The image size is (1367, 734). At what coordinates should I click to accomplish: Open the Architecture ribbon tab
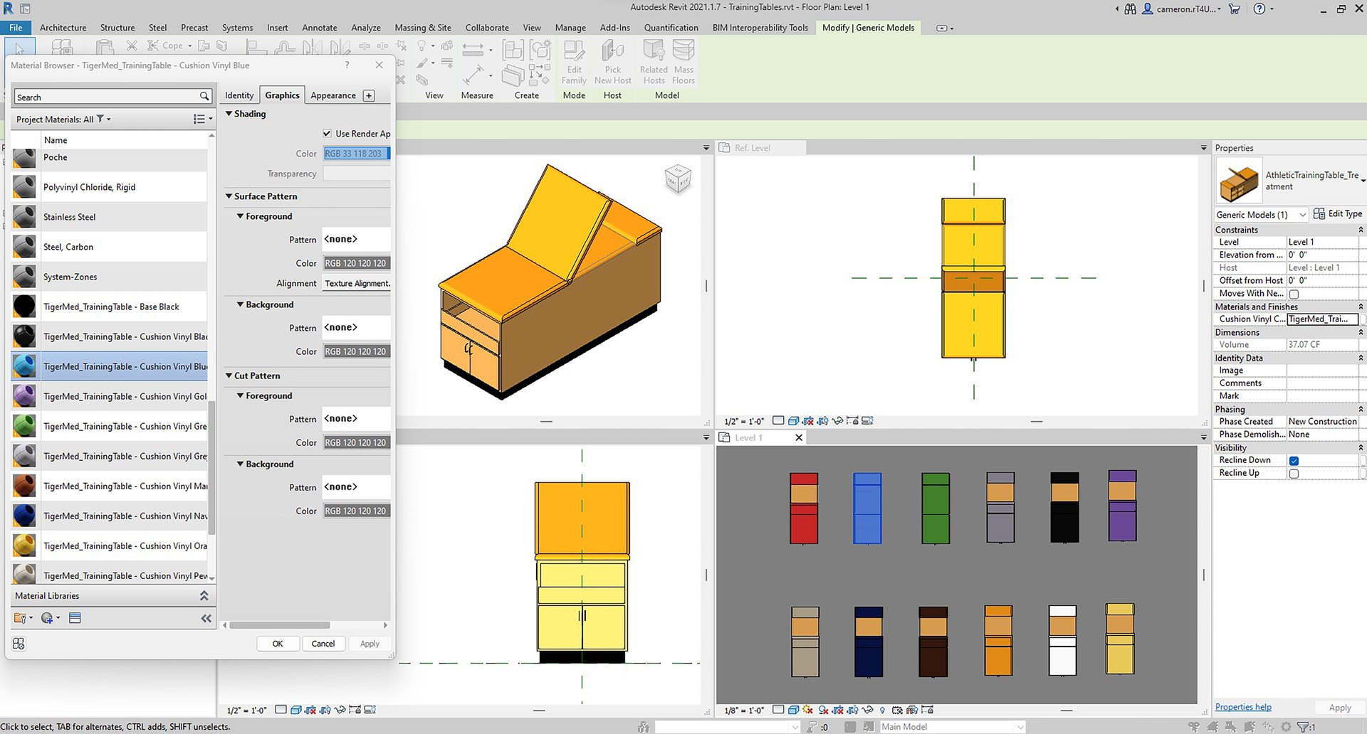coord(63,28)
